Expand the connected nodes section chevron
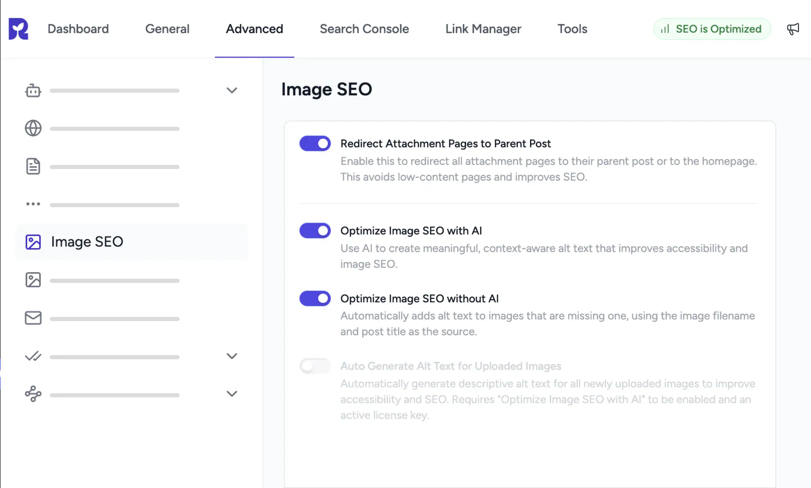The height and width of the screenshot is (488, 811). [232, 394]
